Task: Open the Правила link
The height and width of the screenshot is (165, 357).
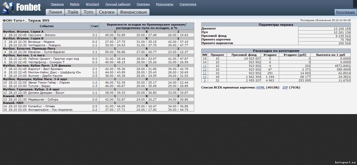Action: (x=57, y=4)
